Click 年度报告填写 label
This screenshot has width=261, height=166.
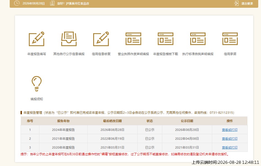coord(37,54)
